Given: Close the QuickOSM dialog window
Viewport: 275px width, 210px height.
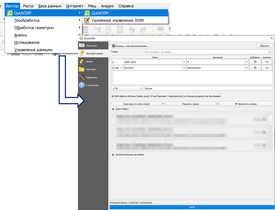Looking at the screenshot, I should pos(271,38).
